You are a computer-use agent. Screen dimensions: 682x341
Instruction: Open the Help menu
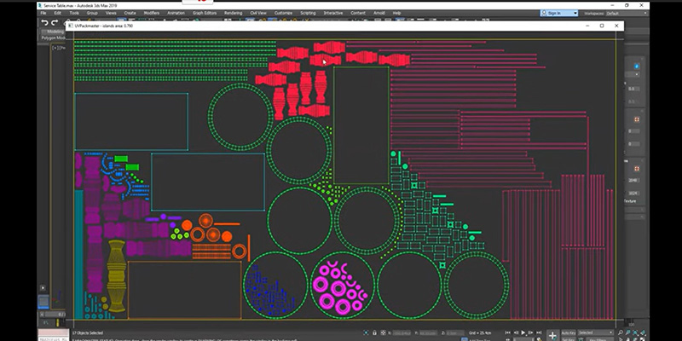pyautogui.click(x=396, y=13)
